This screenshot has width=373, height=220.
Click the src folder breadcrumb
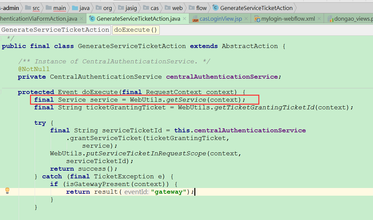[32, 8]
